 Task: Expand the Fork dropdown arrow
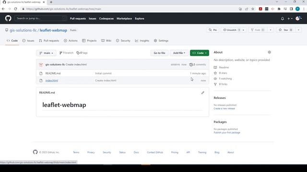(271, 30)
